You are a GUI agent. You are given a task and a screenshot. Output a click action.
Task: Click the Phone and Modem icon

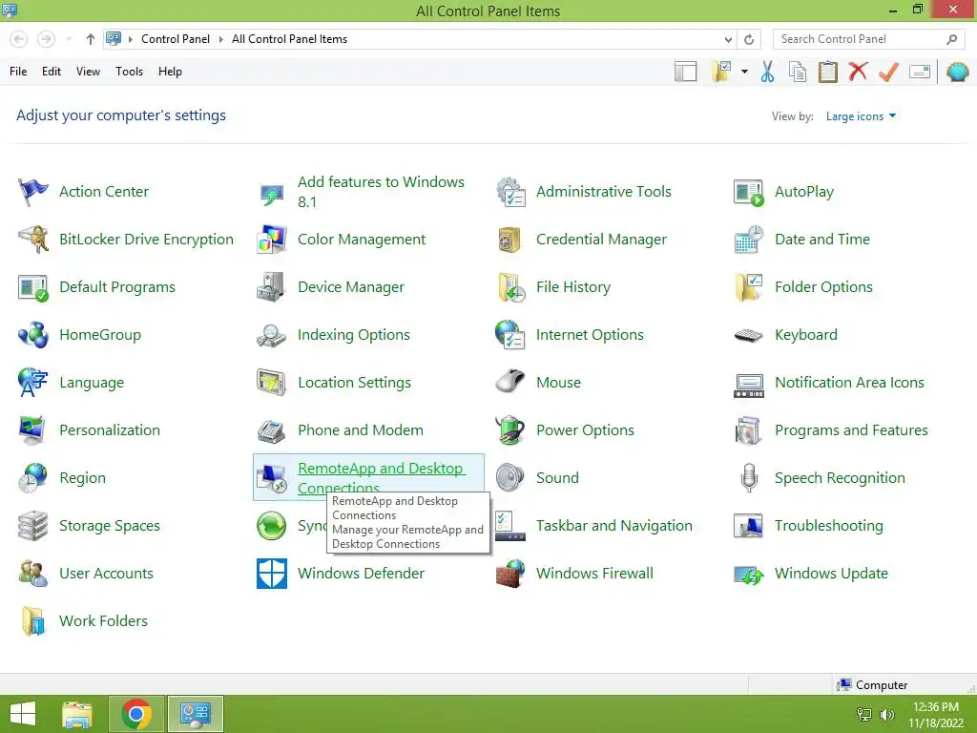click(272, 430)
